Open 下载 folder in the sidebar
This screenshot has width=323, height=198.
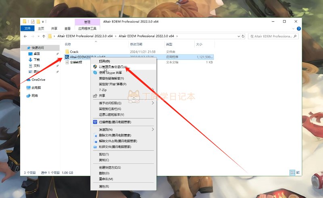click(x=37, y=60)
